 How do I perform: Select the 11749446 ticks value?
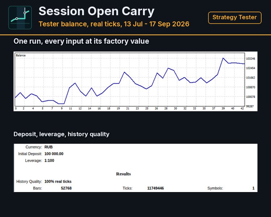(x=155, y=188)
